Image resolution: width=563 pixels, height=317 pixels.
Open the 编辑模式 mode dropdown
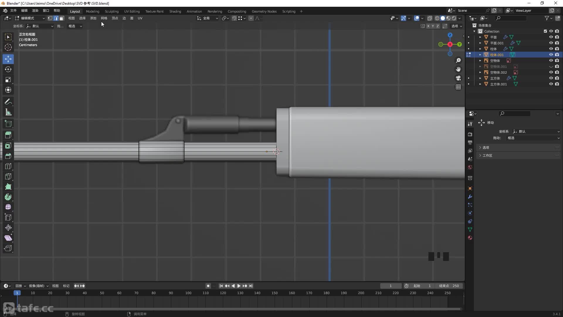(30, 18)
